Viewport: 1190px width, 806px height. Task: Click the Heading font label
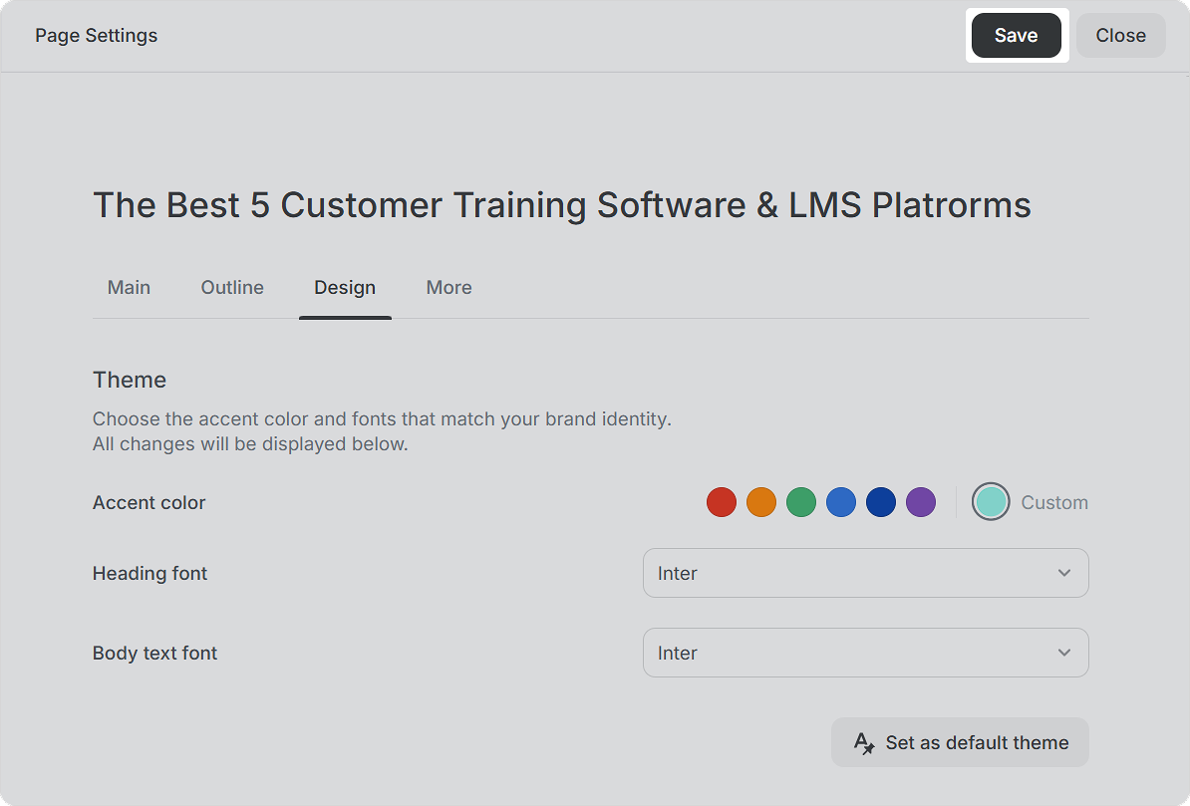tap(149, 573)
